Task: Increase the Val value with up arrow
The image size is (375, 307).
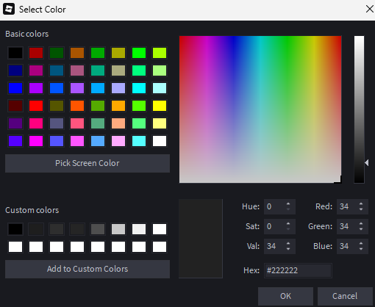Action: tap(288, 243)
